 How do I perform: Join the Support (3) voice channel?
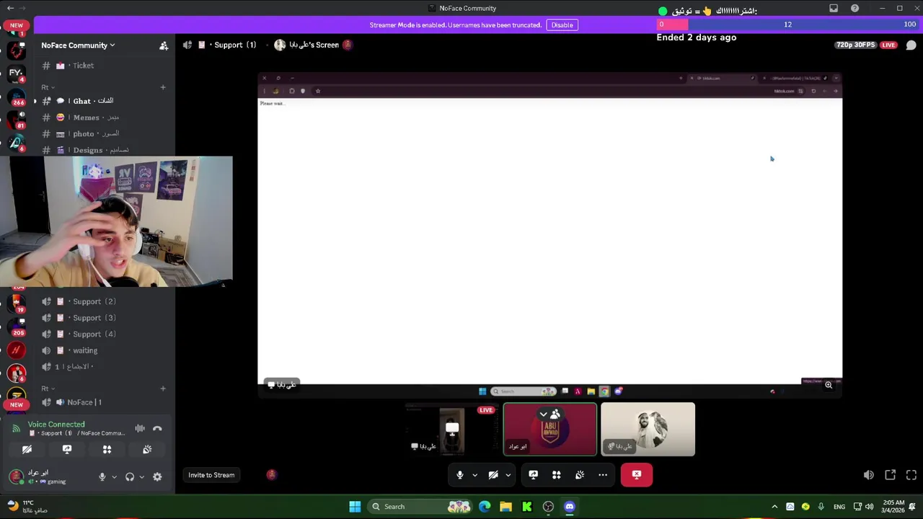103,318
